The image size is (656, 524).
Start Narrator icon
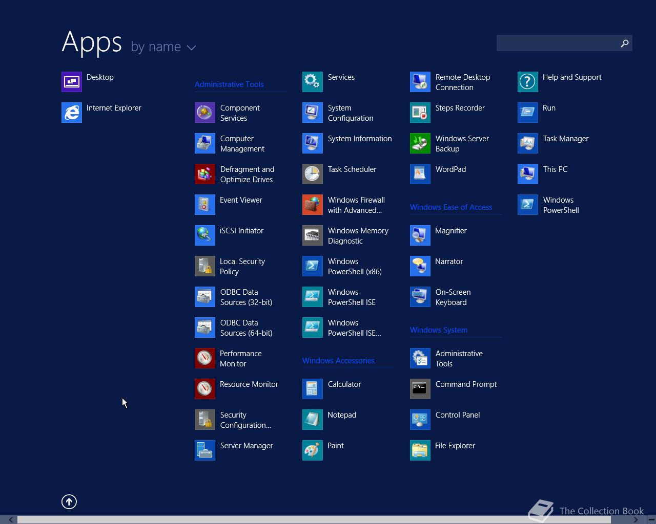(420, 266)
